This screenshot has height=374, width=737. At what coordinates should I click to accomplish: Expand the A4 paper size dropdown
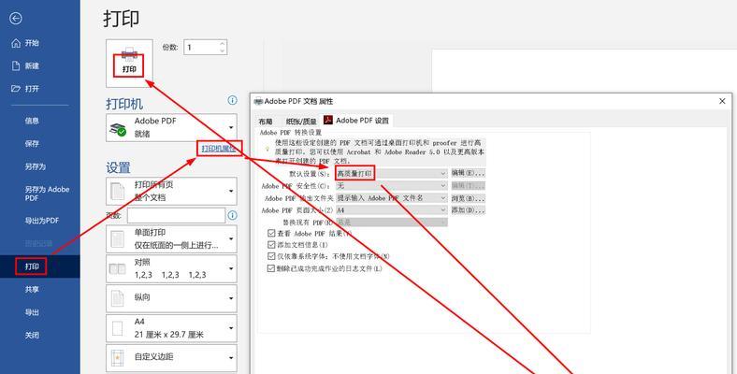pos(171,328)
